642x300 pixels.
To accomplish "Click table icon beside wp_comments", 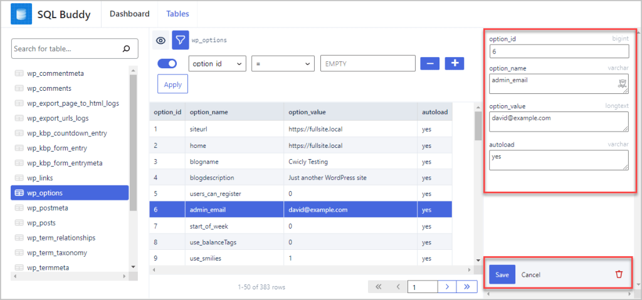I will (x=19, y=88).
